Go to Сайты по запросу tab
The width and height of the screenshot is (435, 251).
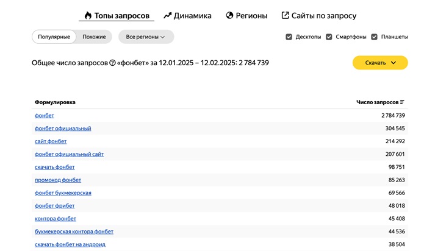[x=318, y=15]
